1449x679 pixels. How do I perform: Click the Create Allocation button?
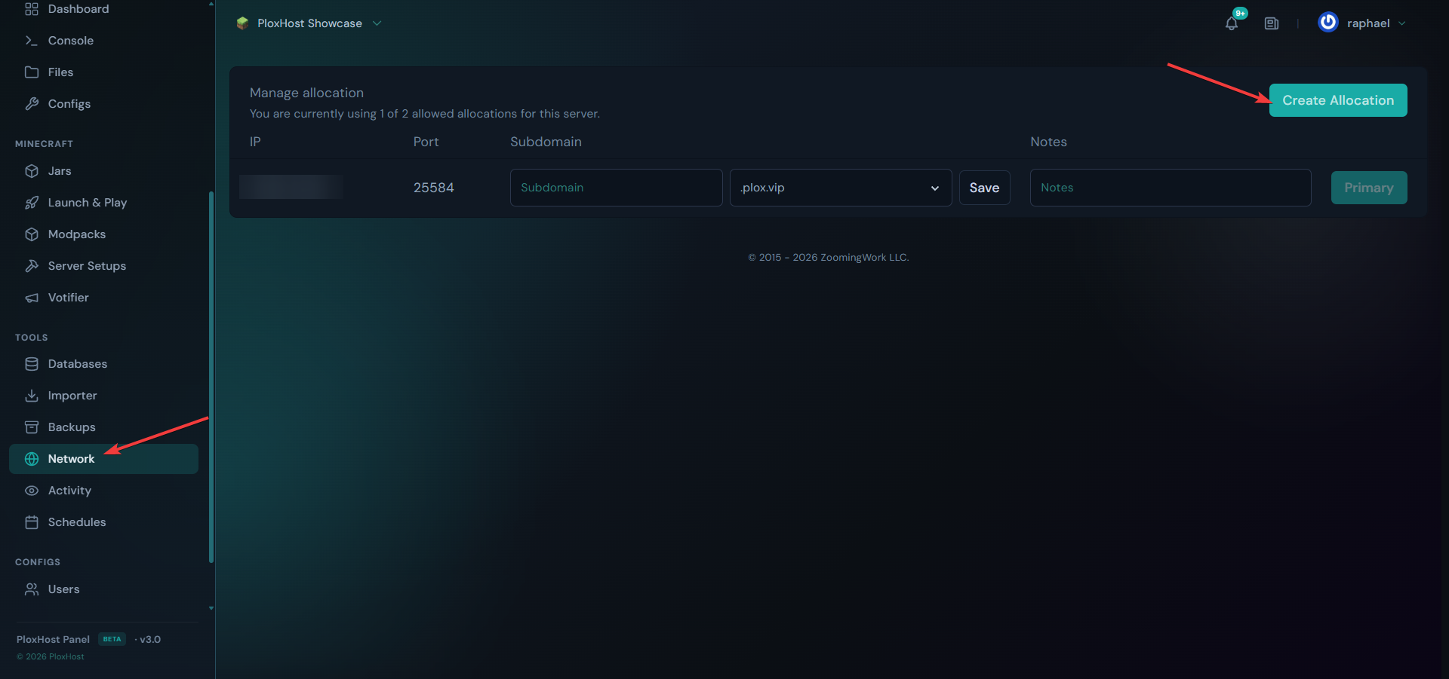1338,100
